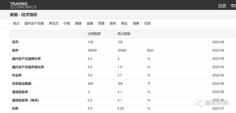Open the 健康 tab

coord(78,24)
